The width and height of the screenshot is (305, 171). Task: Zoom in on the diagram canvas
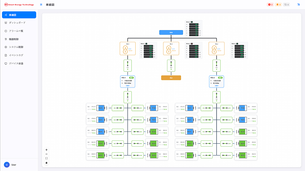[46, 150]
